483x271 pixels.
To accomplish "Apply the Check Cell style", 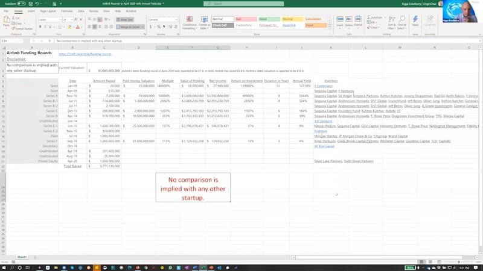I will 222,25.
